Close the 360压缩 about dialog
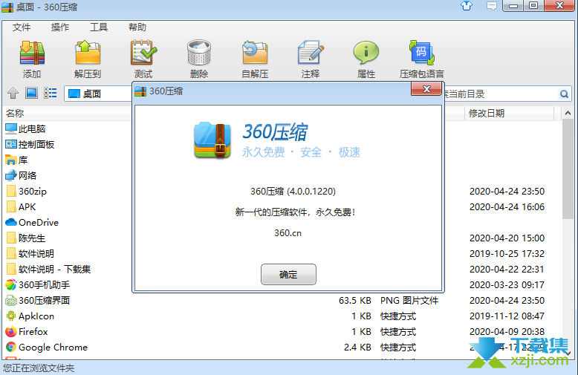This screenshot has width=578, height=375. (x=426, y=89)
